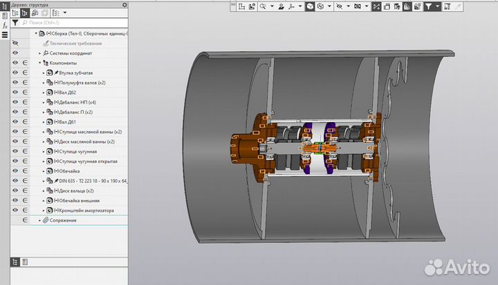Click the filter funnel icon in top toolbar

click(430, 6)
